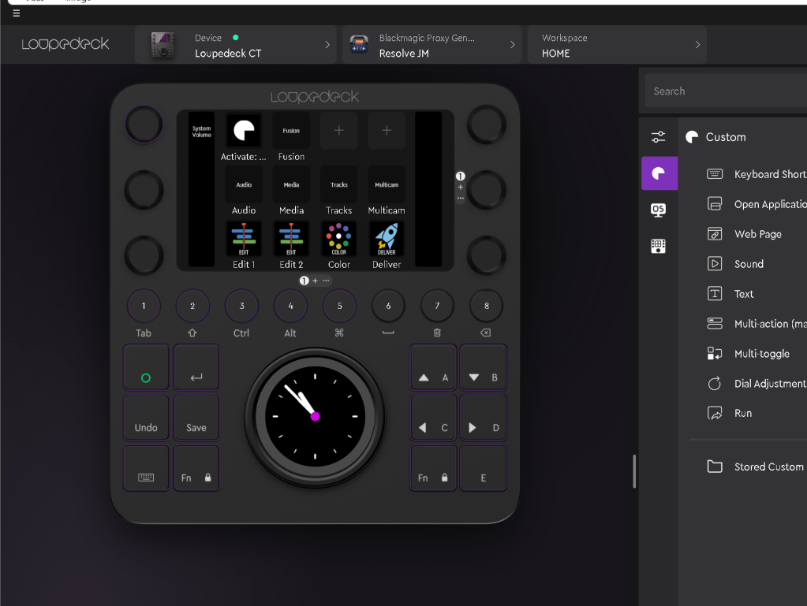807x606 pixels.
Task: Select the Web Page custom action
Action: pos(744,234)
